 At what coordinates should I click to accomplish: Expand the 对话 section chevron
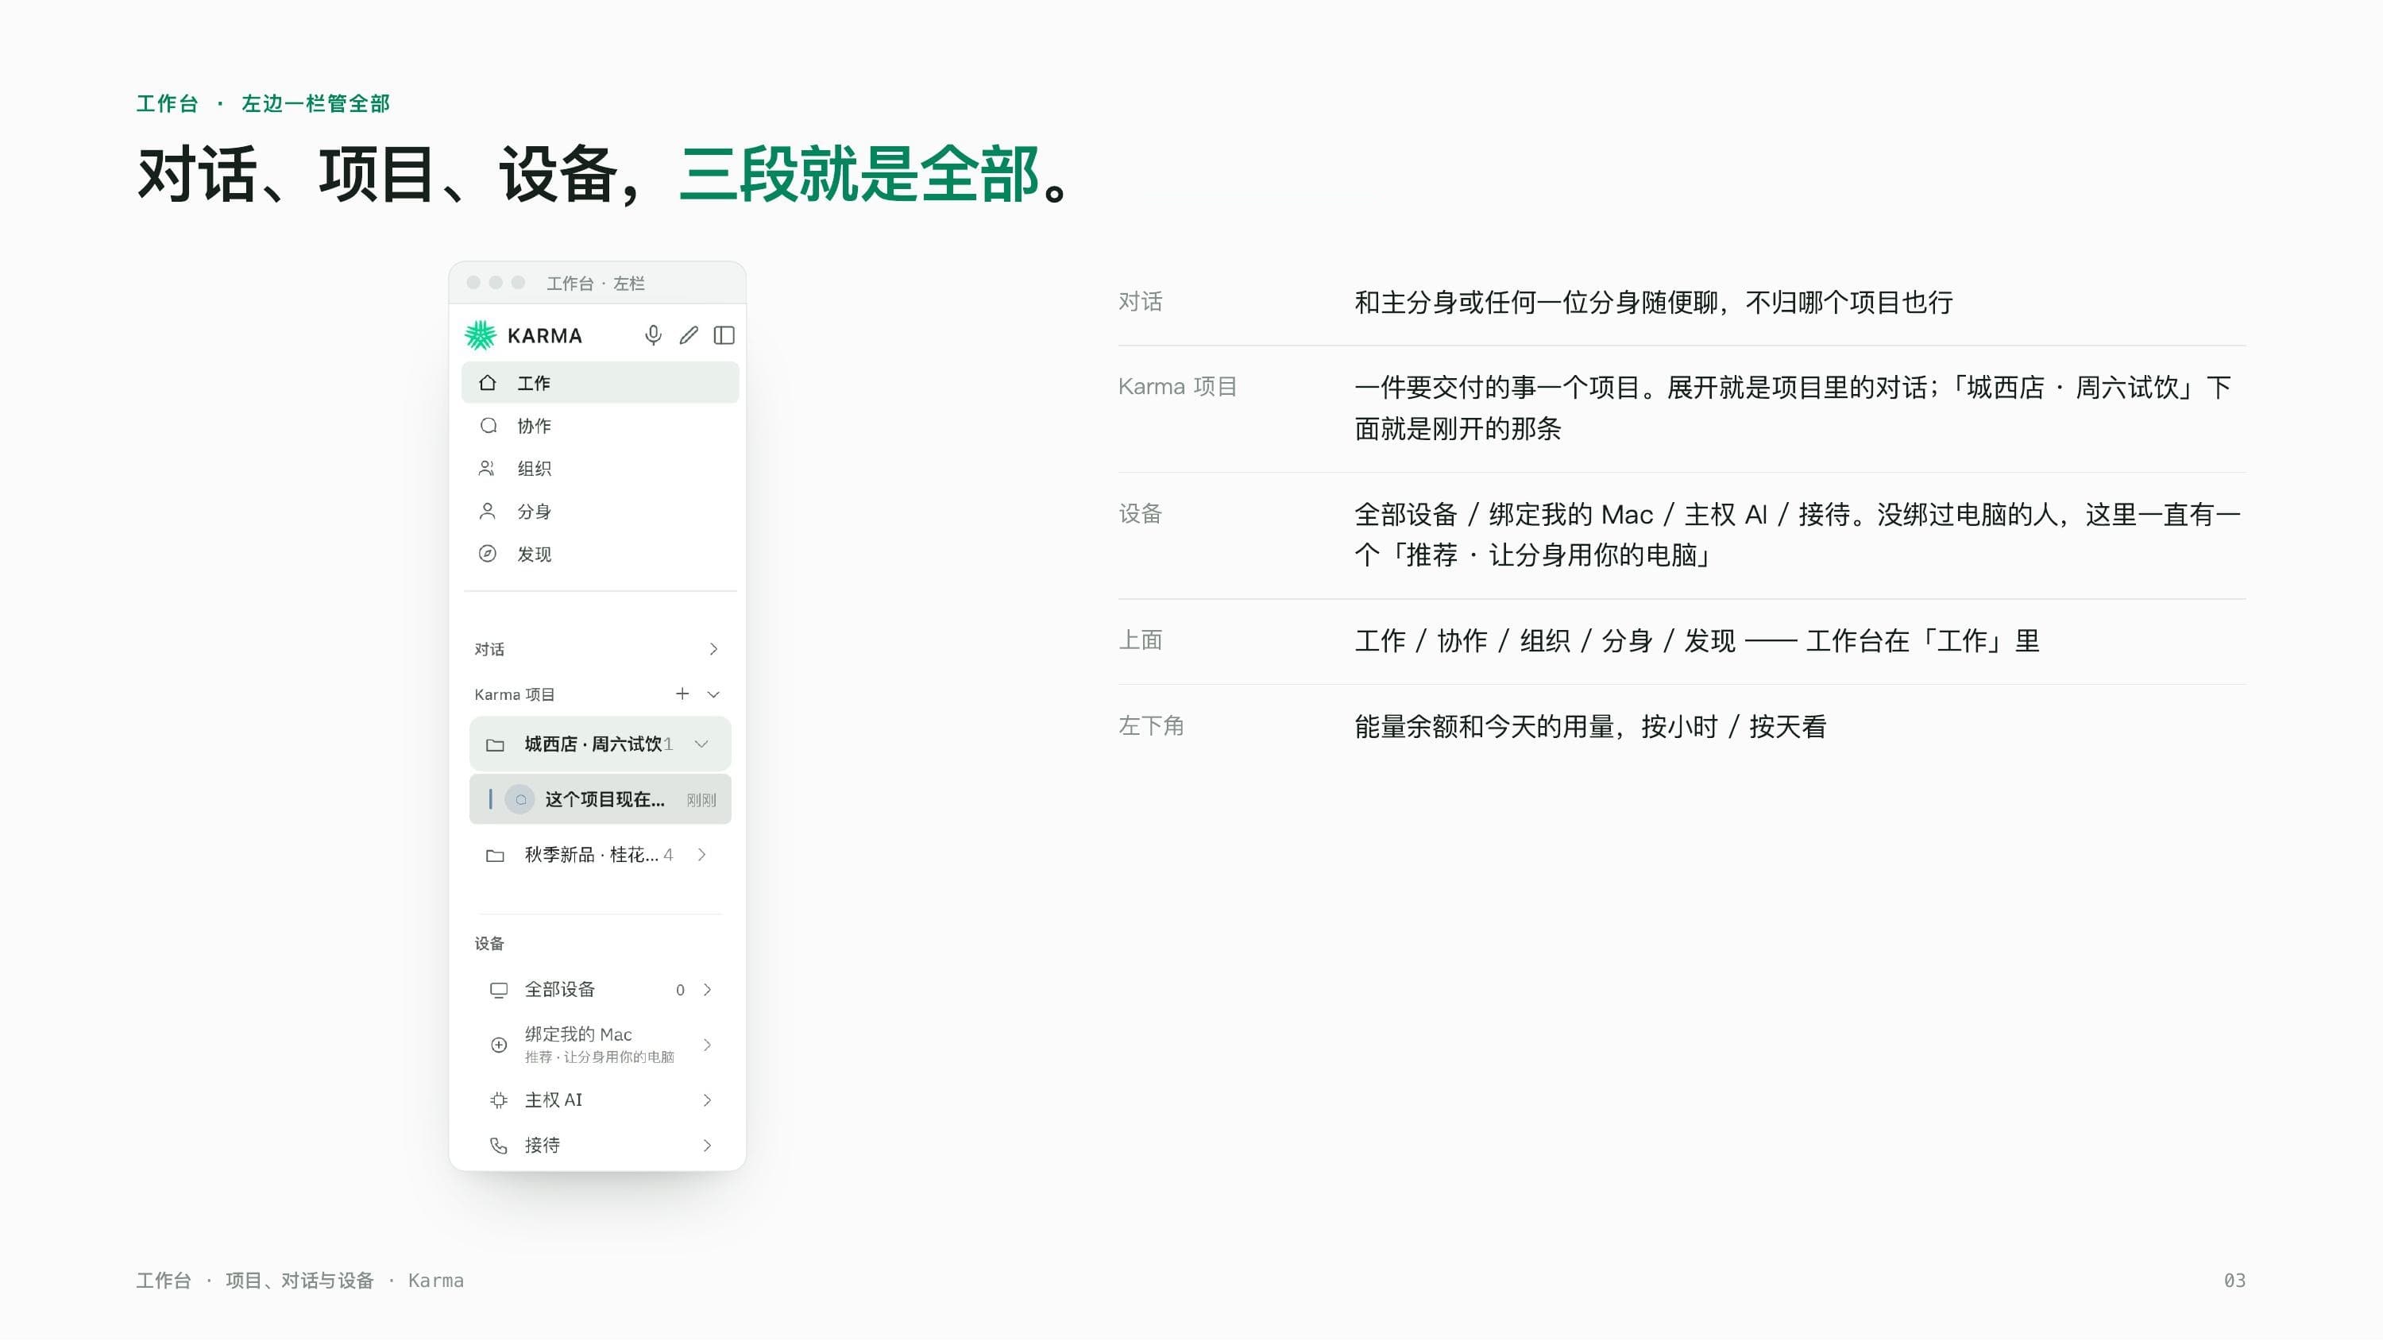click(x=713, y=649)
